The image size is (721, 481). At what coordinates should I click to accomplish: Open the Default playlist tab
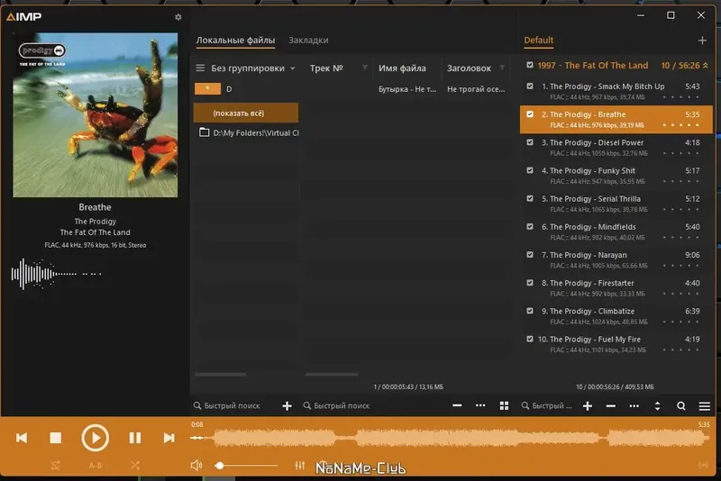click(538, 41)
